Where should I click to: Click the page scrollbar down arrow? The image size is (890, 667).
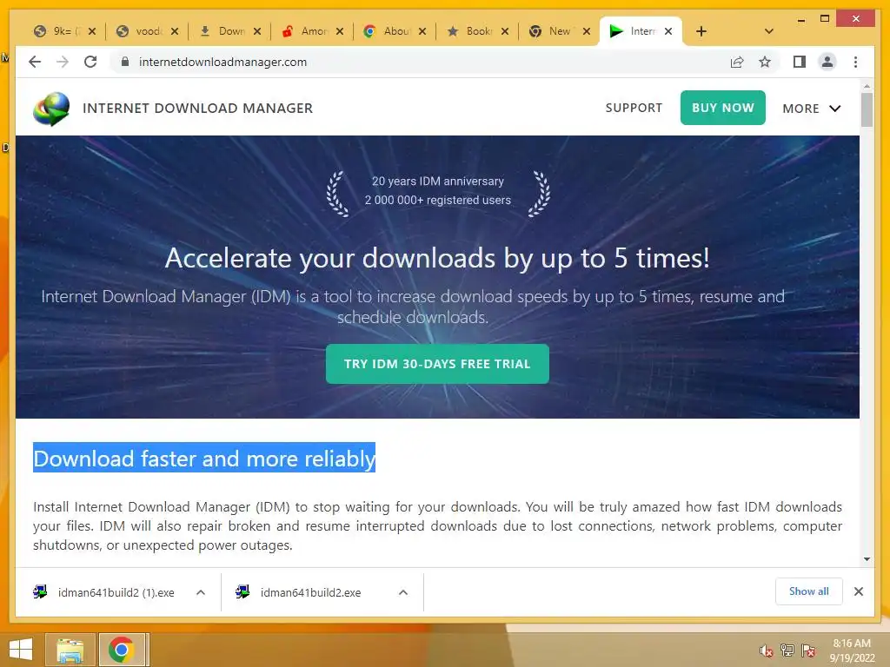pos(867,559)
